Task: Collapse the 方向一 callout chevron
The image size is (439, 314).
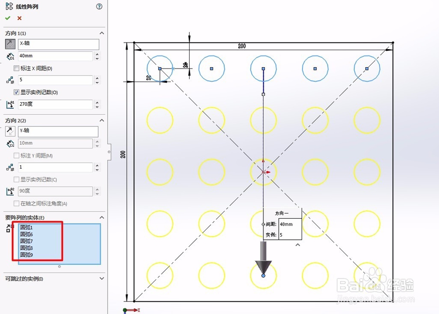Action: [x=298, y=245]
